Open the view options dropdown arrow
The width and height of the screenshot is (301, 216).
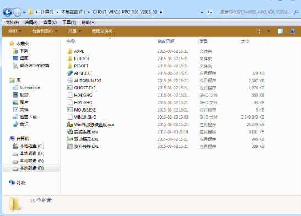coord(269,31)
